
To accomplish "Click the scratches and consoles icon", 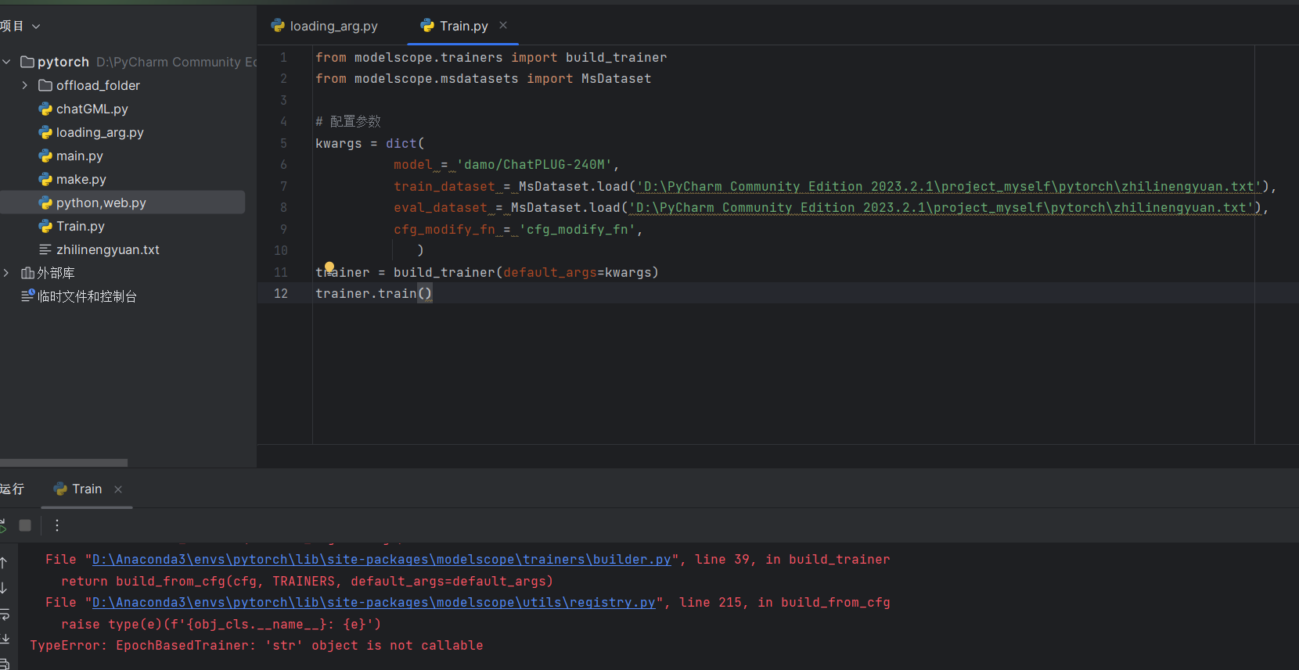I will point(27,296).
